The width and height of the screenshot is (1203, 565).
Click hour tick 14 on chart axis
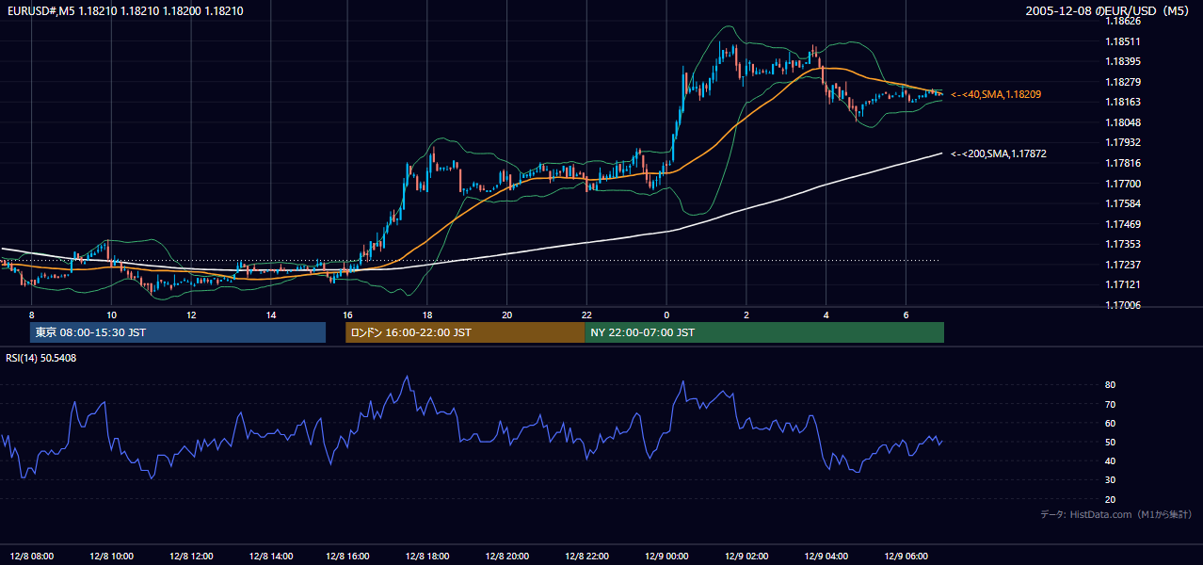(270, 315)
